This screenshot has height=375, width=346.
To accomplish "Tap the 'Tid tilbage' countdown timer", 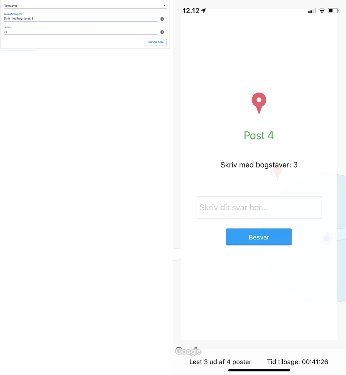I will (x=297, y=362).
